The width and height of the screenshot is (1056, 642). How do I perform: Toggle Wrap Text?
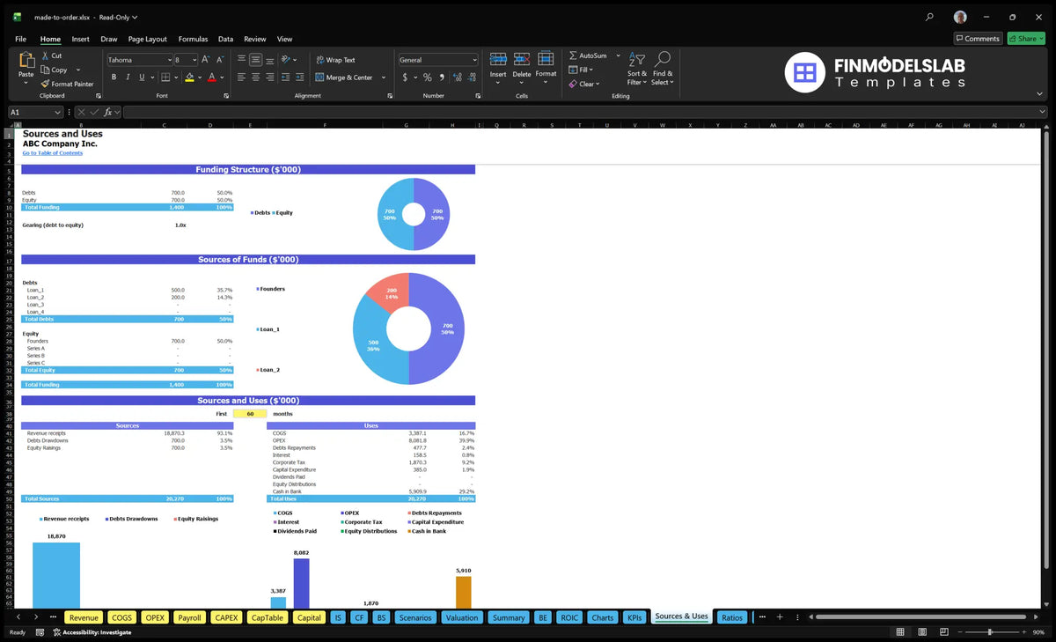335,60
